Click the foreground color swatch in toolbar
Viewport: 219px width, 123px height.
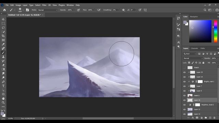[x=2, y=114]
